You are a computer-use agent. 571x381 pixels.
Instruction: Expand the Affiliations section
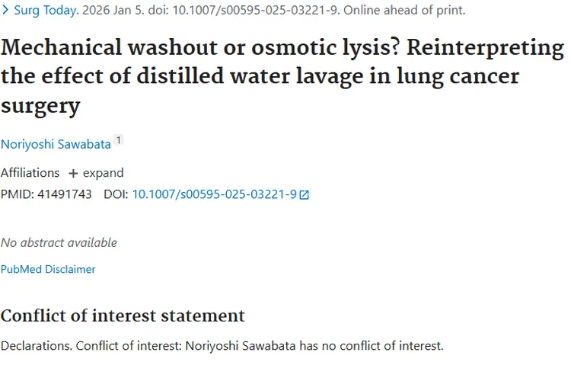click(103, 173)
